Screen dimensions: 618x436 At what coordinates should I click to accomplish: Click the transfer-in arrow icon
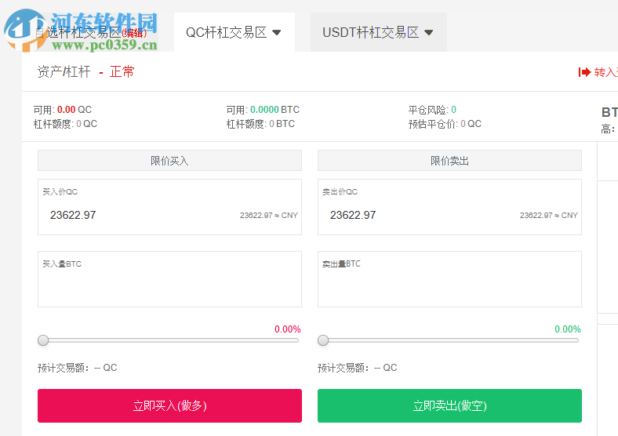click(x=584, y=72)
